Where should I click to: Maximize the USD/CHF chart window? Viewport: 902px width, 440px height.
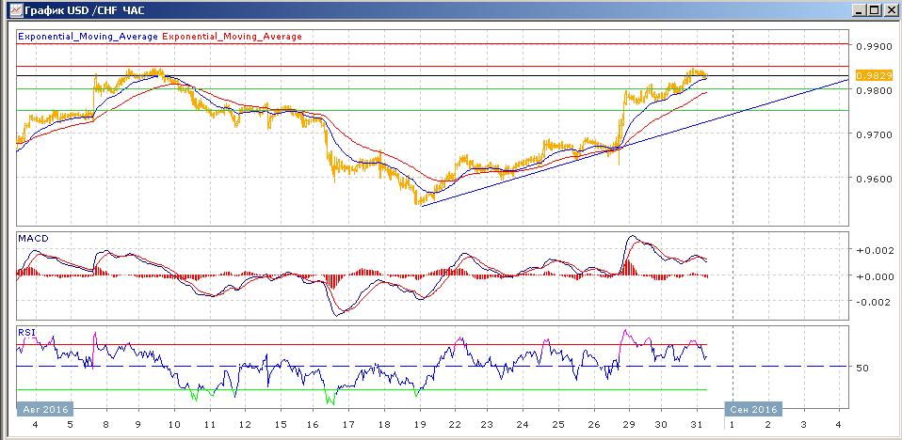[874, 9]
